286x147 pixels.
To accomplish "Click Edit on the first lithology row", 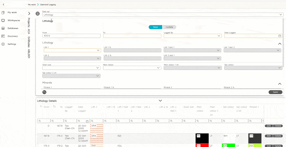I will tap(269, 126).
